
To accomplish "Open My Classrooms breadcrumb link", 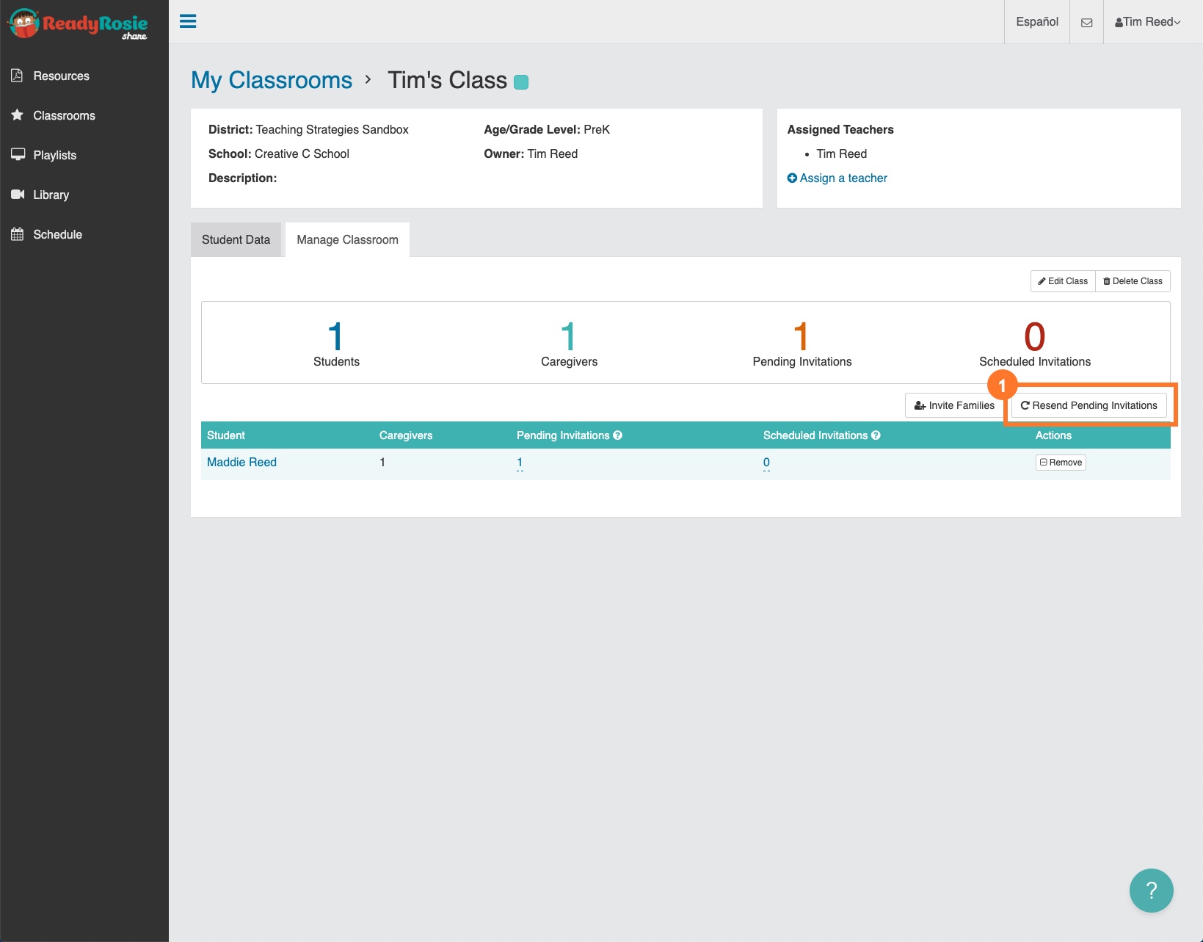I will pyautogui.click(x=272, y=80).
